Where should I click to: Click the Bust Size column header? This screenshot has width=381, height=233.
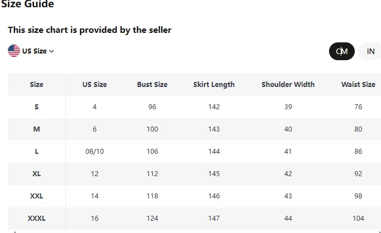coord(153,84)
